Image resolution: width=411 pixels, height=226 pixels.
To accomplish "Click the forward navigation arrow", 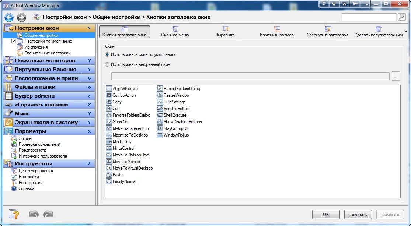I will (21, 17).
